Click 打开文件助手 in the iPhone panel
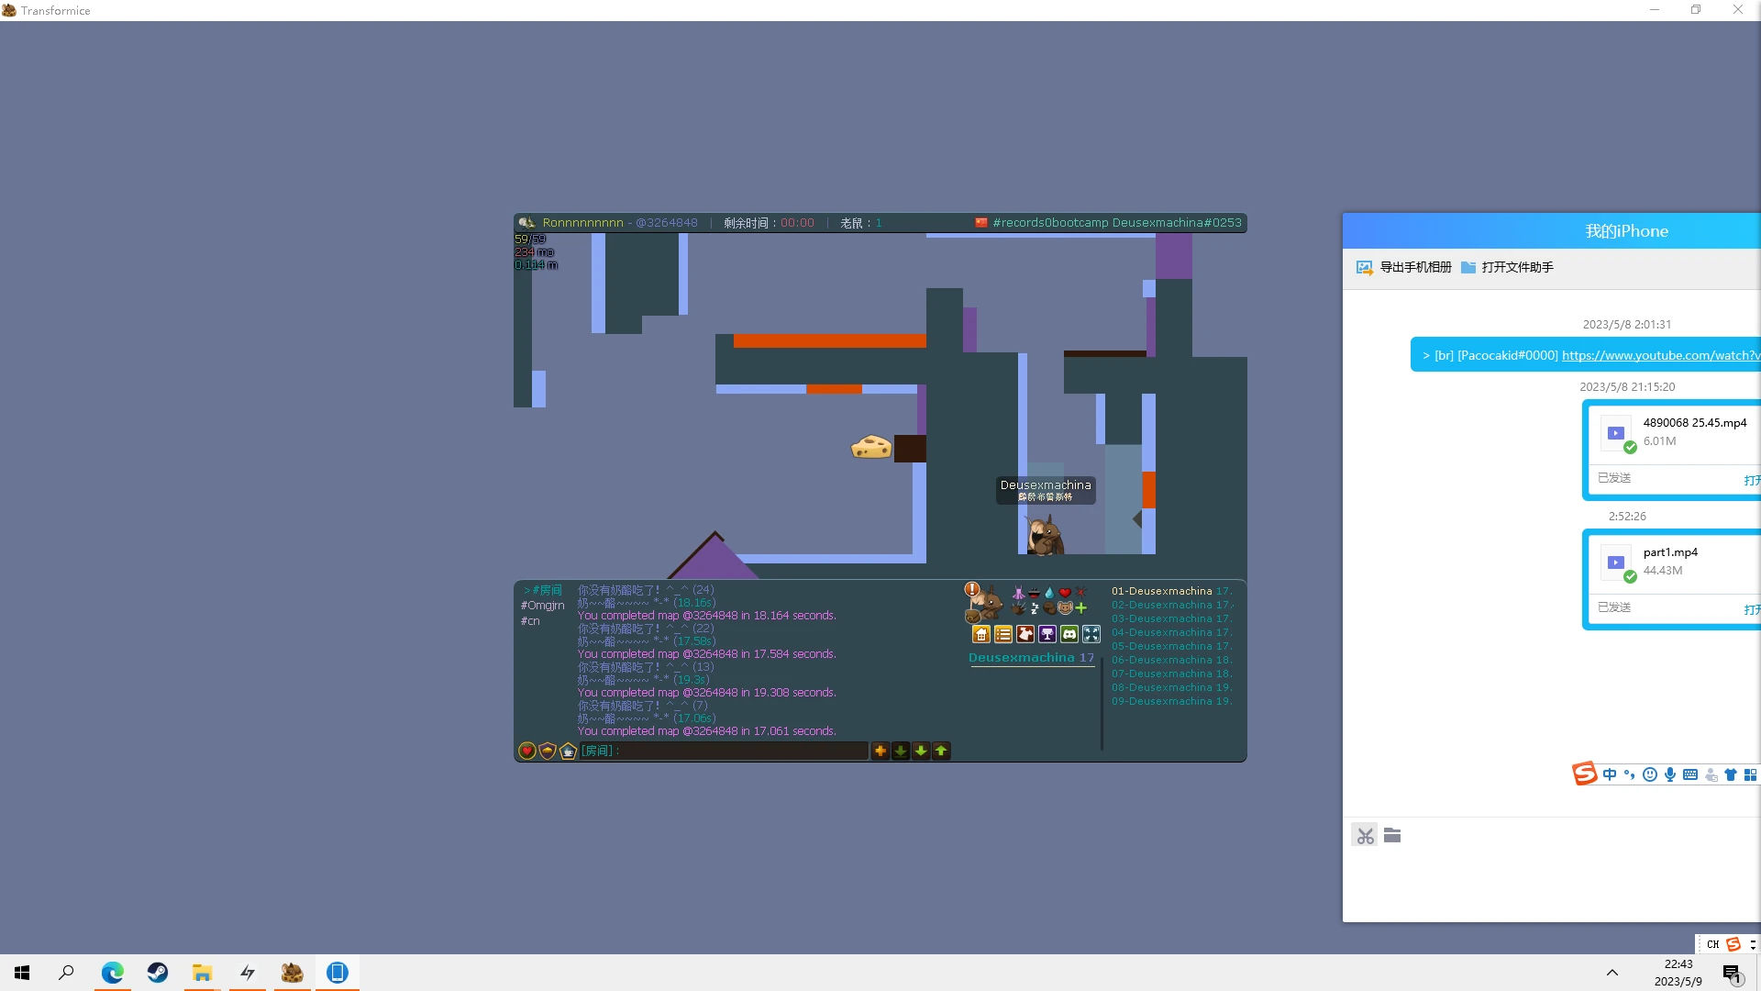 [x=1507, y=267]
